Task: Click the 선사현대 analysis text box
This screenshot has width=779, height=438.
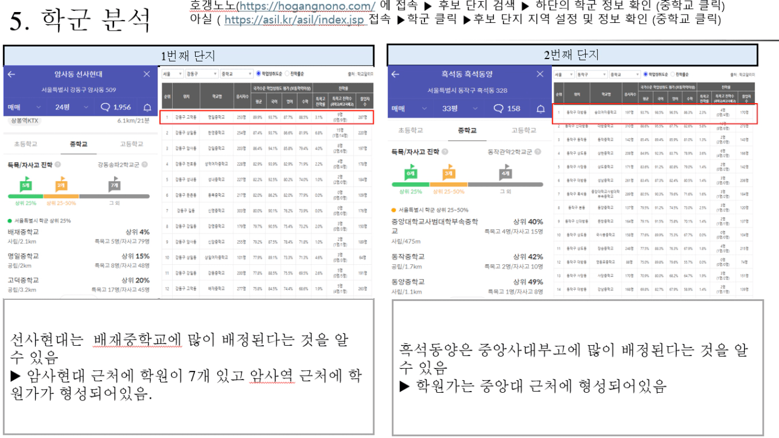Action: [x=188, y=366]
